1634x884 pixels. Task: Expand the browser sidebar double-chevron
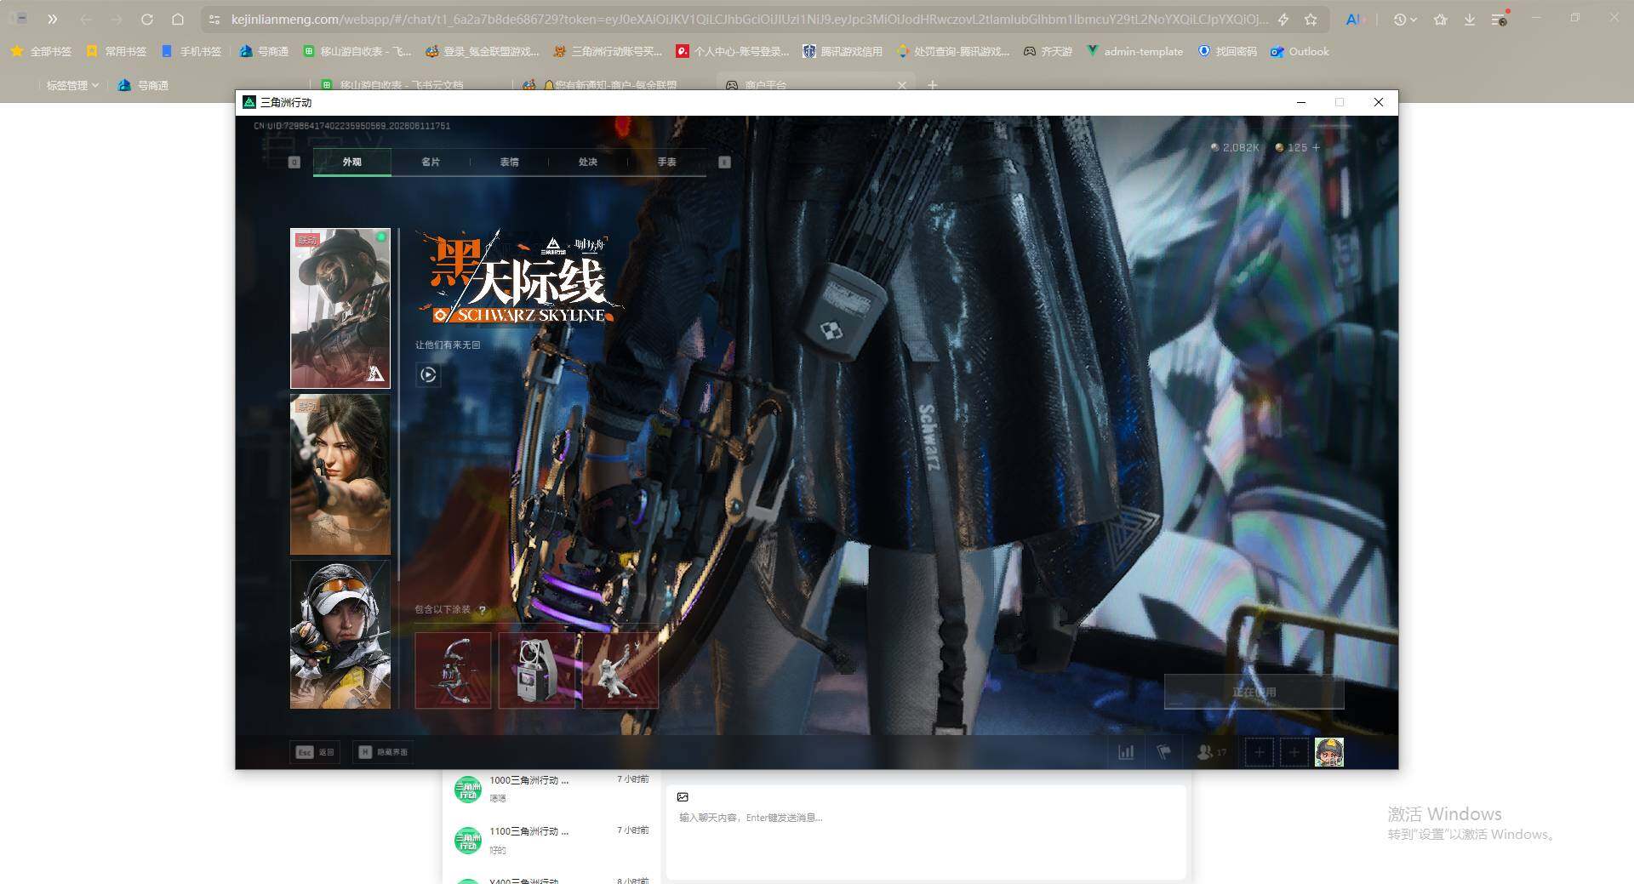[x=53, y=19]
